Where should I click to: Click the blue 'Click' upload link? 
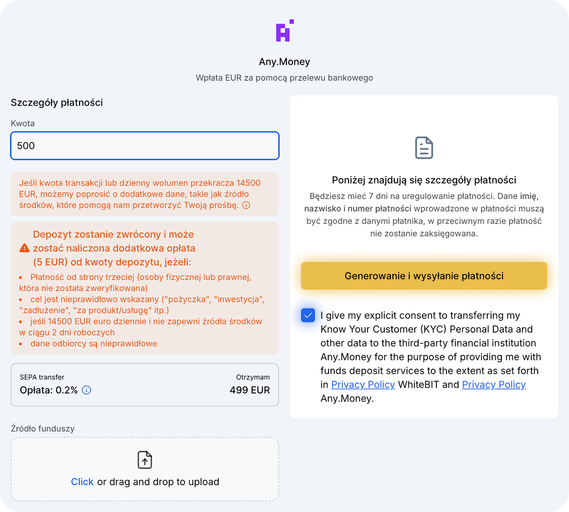pyautogui.click(x=82, y=482)
